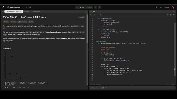Click 'def find(self, x):' code line

pyautogui.click(x=105, y=18)
